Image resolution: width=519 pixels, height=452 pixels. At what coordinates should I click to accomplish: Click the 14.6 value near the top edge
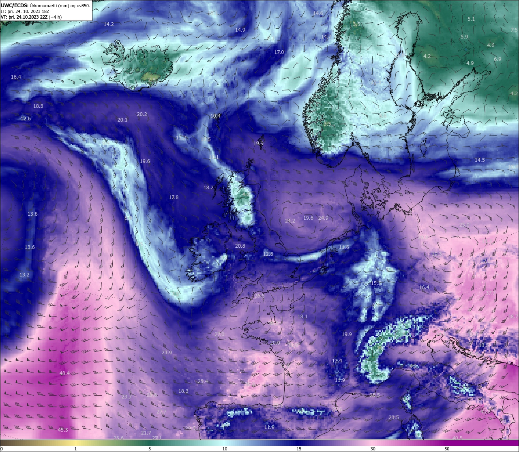[318, 13]
